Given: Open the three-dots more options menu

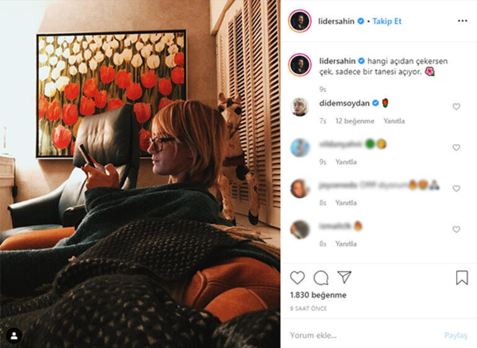Looking at the screenshot, I should pos(462,20).
